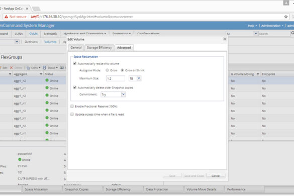Open the Administration dropdown menu

[x=272, y=26]
